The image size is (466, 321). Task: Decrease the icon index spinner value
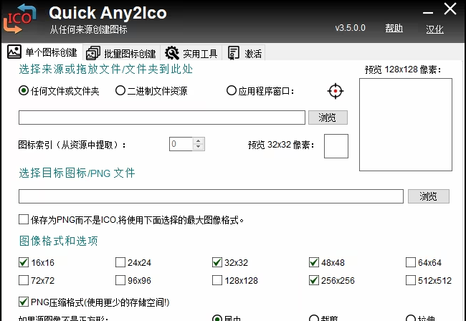pos(199,147)
